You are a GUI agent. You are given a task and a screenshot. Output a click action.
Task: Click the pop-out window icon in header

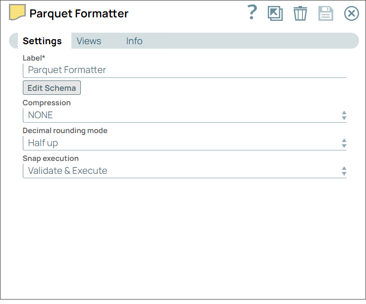[x=275, y=13]
